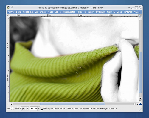This screenshot has height=118, width=149.
Task: Open the Ver menu
Action: (36, 12)
